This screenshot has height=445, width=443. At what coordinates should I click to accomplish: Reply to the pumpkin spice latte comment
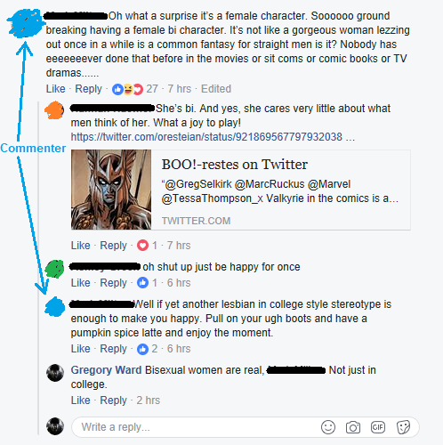tap(113, 349)
